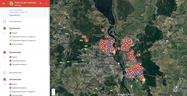Collapse the Дарницький layer legend chevron
Screen dimensions: 187x96
5,33
